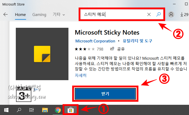
Task: Open the Windows Start menu
Action: [x=6, y=110]
